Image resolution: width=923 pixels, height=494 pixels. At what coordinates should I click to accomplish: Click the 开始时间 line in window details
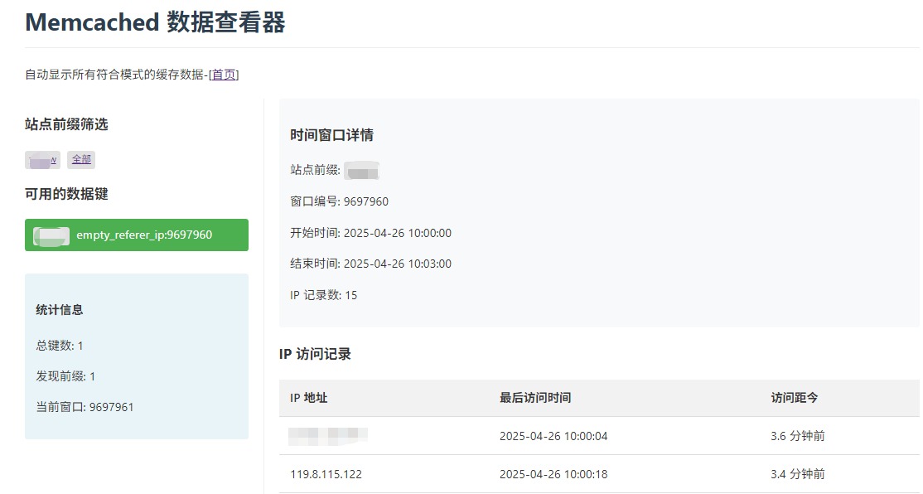(370, 233)
